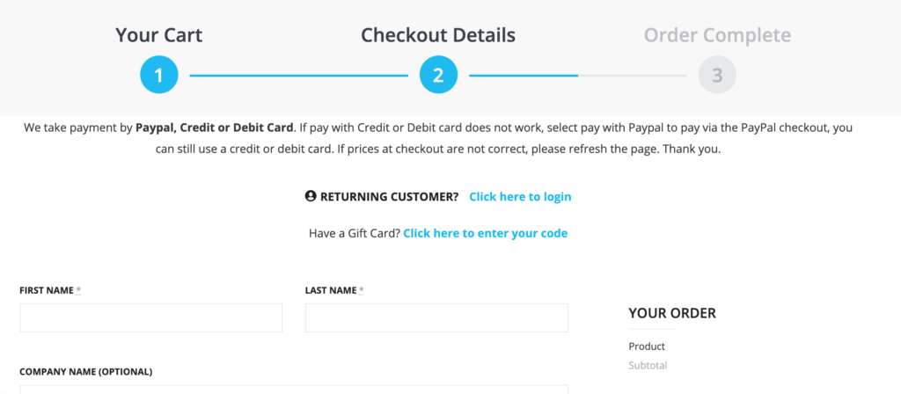Open the Click here to enter your code link
The height and width of the screenshot is (394, 901).
485,233
